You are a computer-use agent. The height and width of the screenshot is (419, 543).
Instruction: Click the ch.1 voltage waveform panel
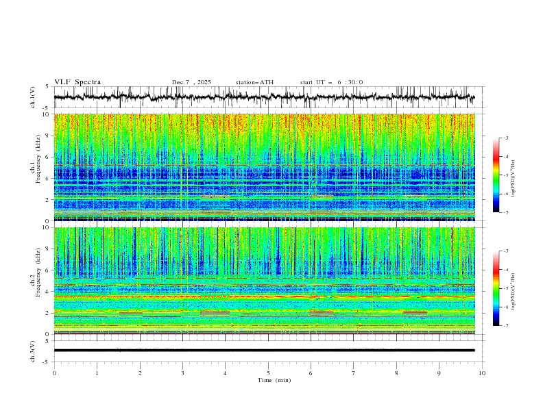pos(269,97)
